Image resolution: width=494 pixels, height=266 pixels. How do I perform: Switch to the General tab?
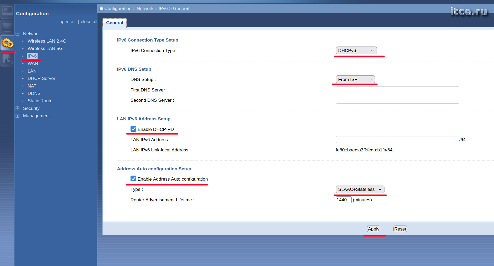click(115, 23)
